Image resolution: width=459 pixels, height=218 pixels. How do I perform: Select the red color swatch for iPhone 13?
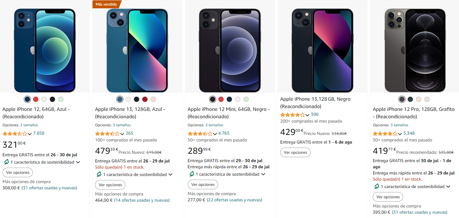click(x=145, y=99)
